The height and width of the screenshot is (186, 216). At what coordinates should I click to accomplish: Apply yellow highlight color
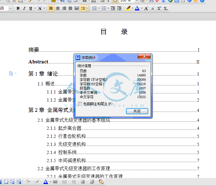[128, 8]
